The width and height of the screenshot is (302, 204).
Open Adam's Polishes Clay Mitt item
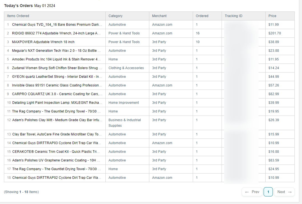coord(57,120)
